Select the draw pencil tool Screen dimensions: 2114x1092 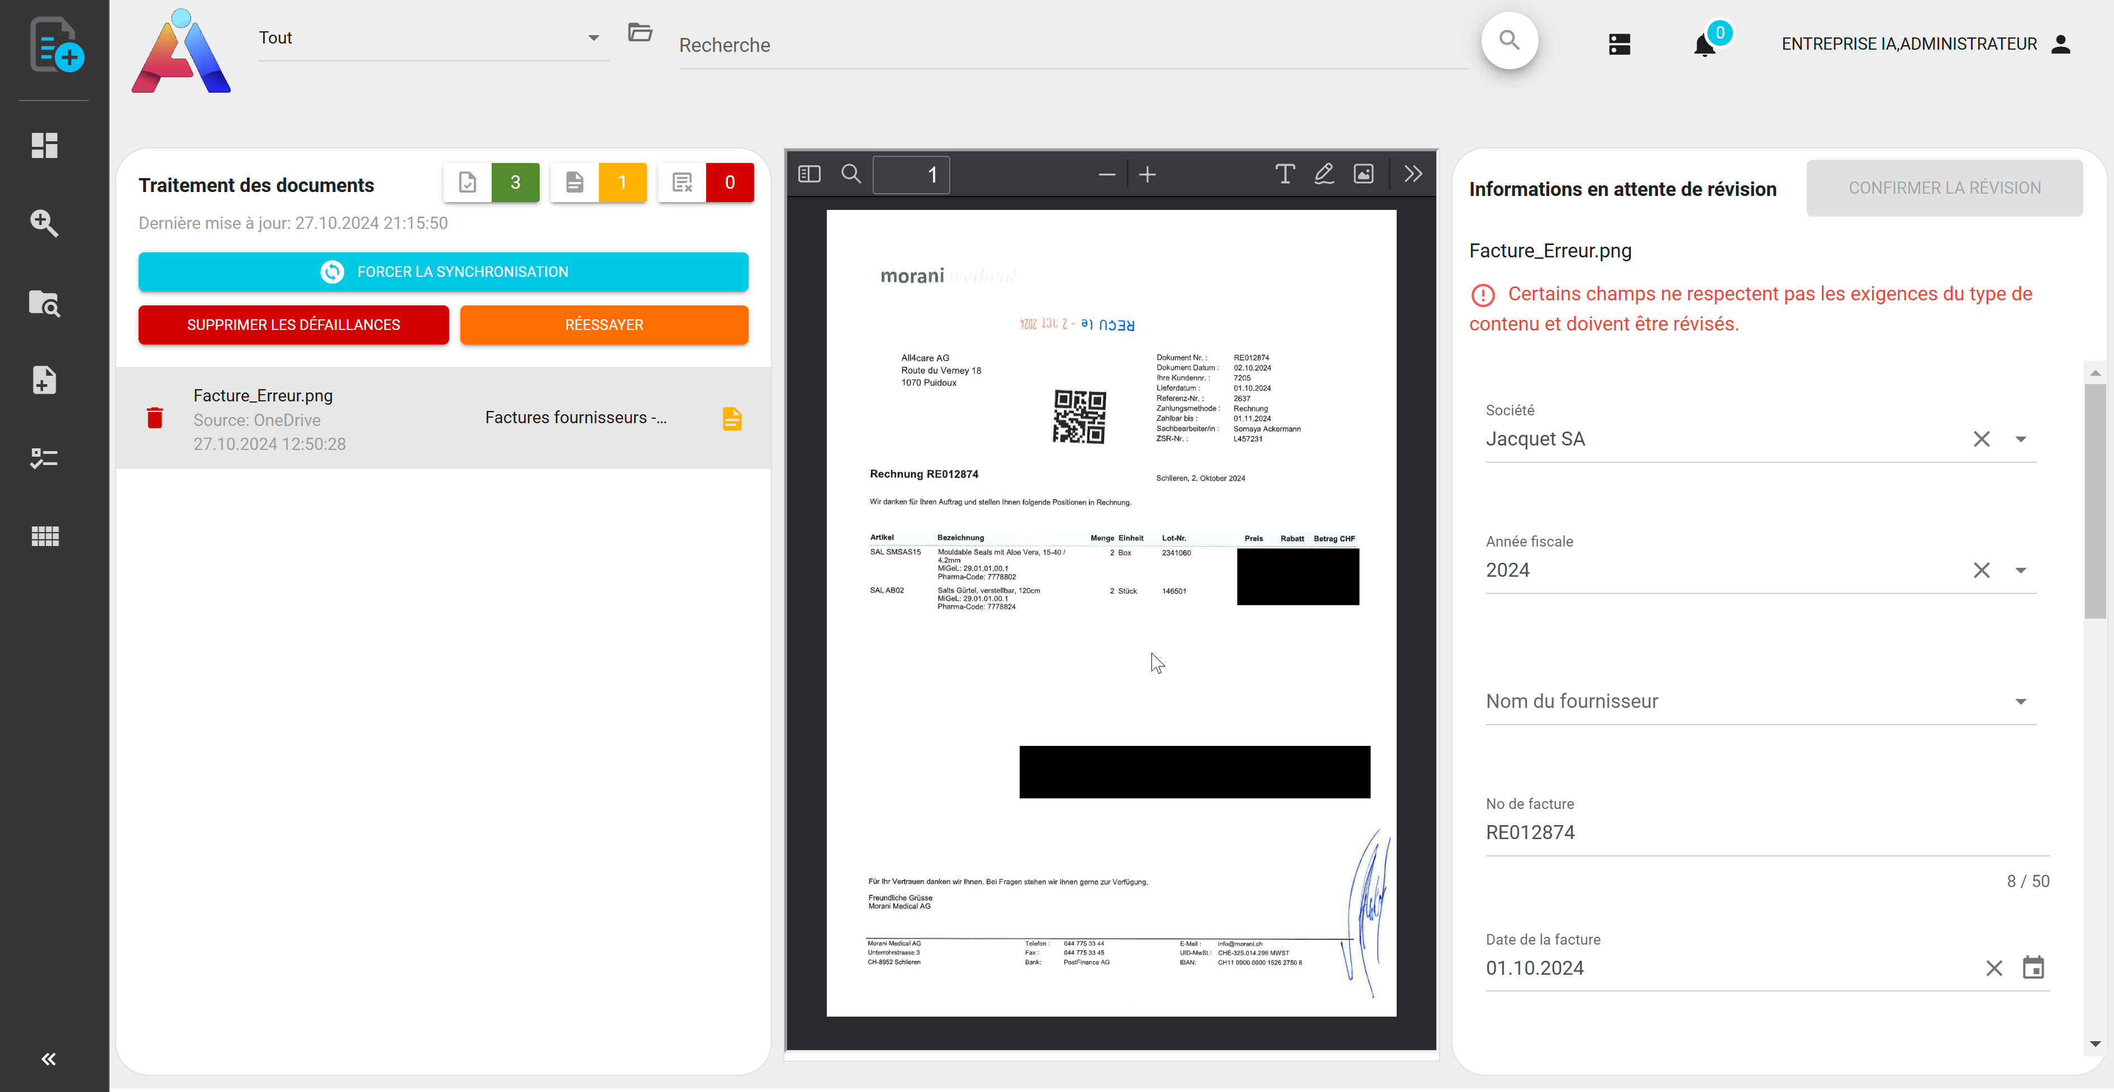pyautogui.click(x=1323, y=174)
